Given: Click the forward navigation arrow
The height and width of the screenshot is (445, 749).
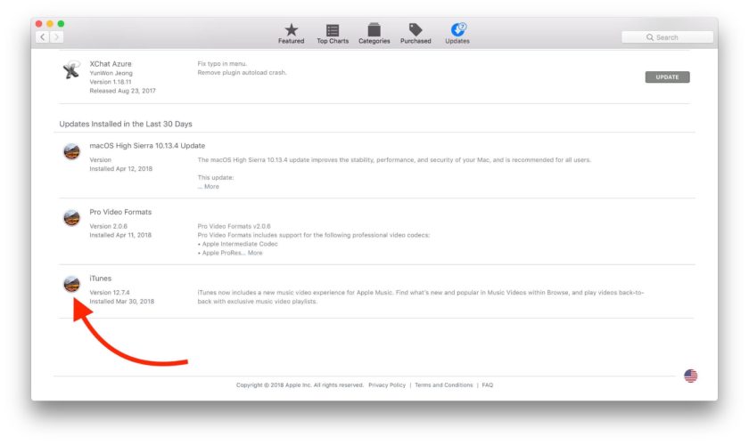Looking at the screenshot, I should [56, 37].
